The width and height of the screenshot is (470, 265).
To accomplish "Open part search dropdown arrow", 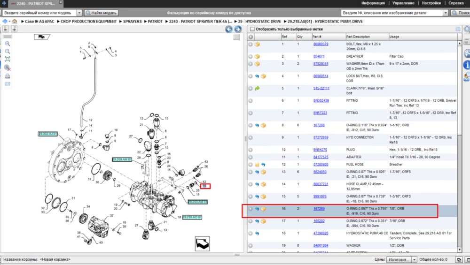I will [x=446, y=13].
